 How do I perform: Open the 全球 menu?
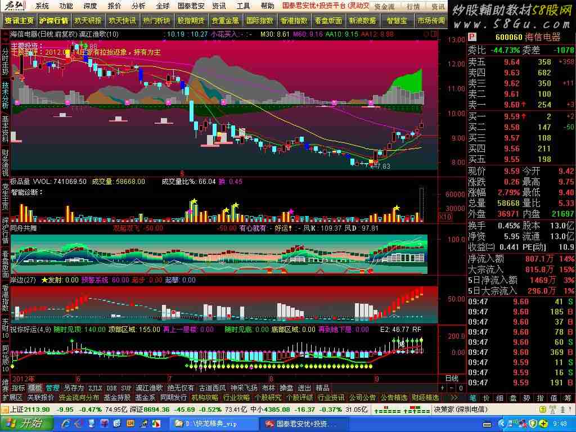(163, 6)
